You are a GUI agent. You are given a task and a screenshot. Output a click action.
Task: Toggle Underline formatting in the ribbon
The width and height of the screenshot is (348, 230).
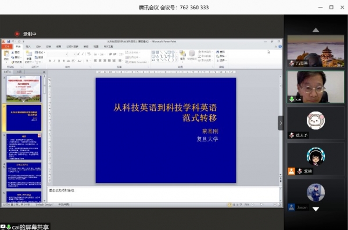pyautogui.click(x=59, y=61)
